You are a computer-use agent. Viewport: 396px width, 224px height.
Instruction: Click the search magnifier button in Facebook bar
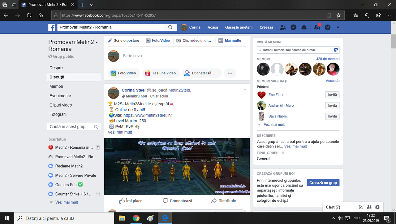(170, 27)
